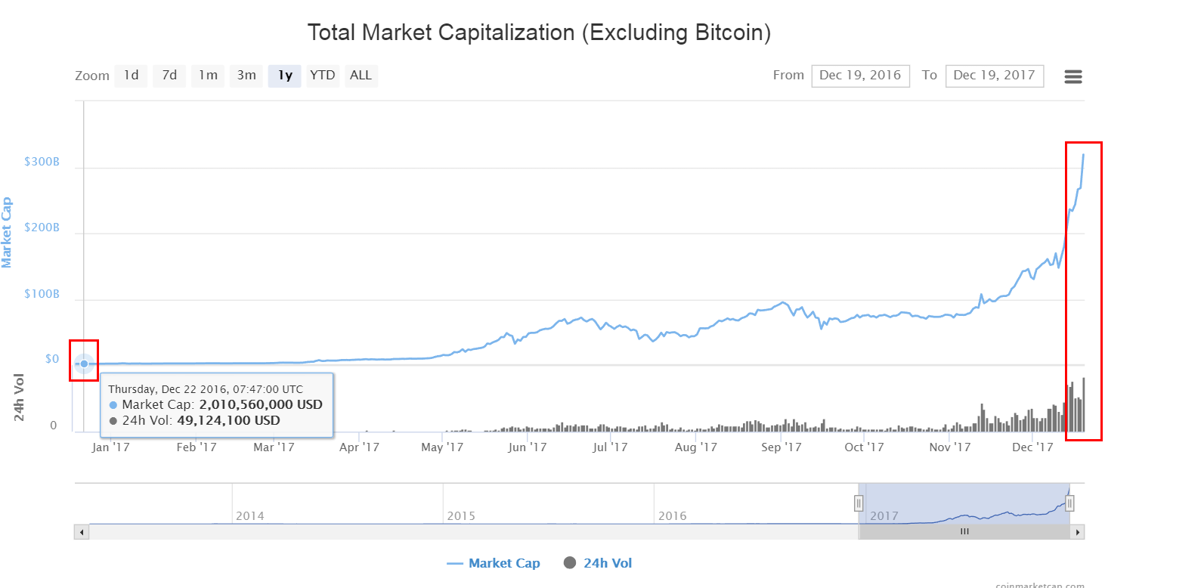
Task: Click the 1m zoom button
Action: [208, 75]
